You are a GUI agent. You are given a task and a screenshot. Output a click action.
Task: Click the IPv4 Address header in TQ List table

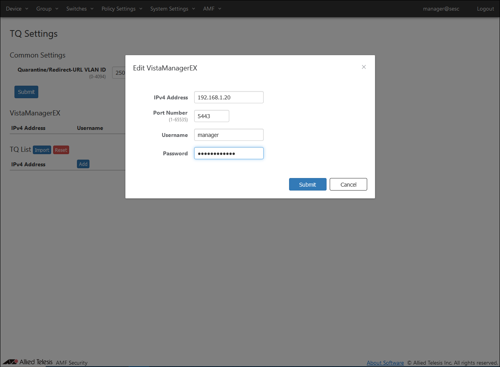pos(28,164)
